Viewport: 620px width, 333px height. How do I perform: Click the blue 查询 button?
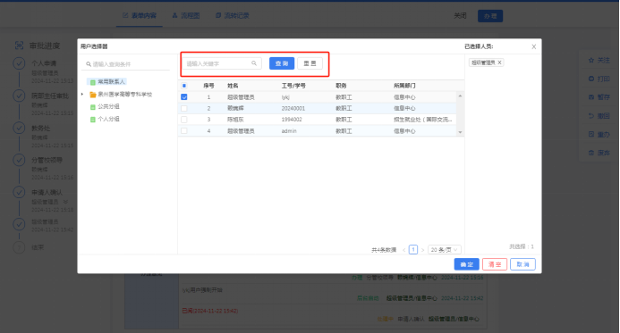pos(282,63)
